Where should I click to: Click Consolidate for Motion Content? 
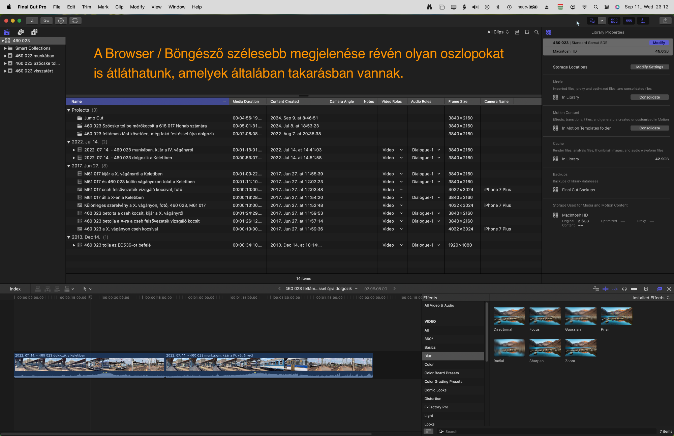pyautogui.click(x=649, y=128)
